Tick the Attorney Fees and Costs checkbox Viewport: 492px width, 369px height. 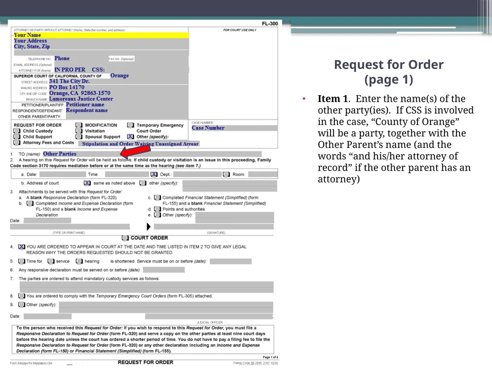click(x=17, y=142)
